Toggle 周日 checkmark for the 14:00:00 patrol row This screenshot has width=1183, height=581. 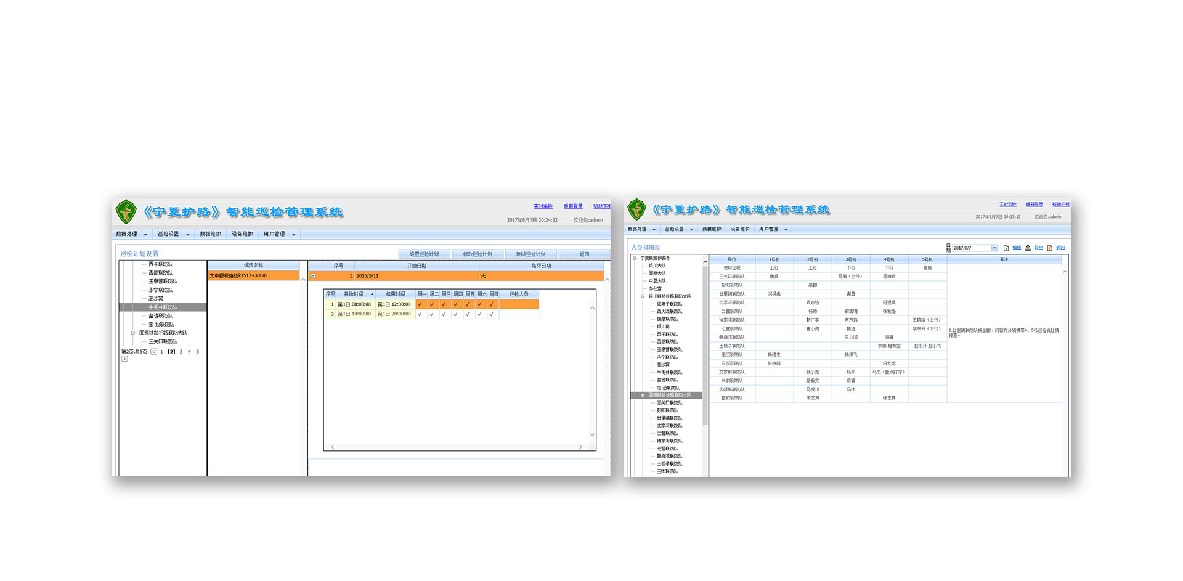(492, 314)
